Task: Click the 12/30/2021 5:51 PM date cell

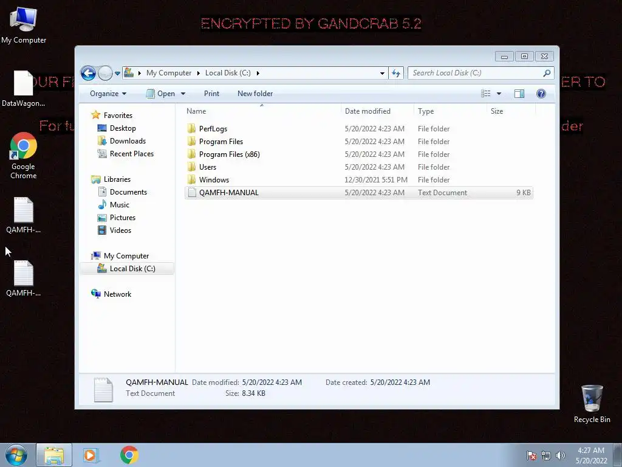Action: (x=375, y=179)
